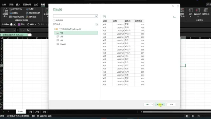The height and width of the screenshot is (119, 211).
Task: Click the refresh file icon beside 显示选项
Action: point(97,24)
